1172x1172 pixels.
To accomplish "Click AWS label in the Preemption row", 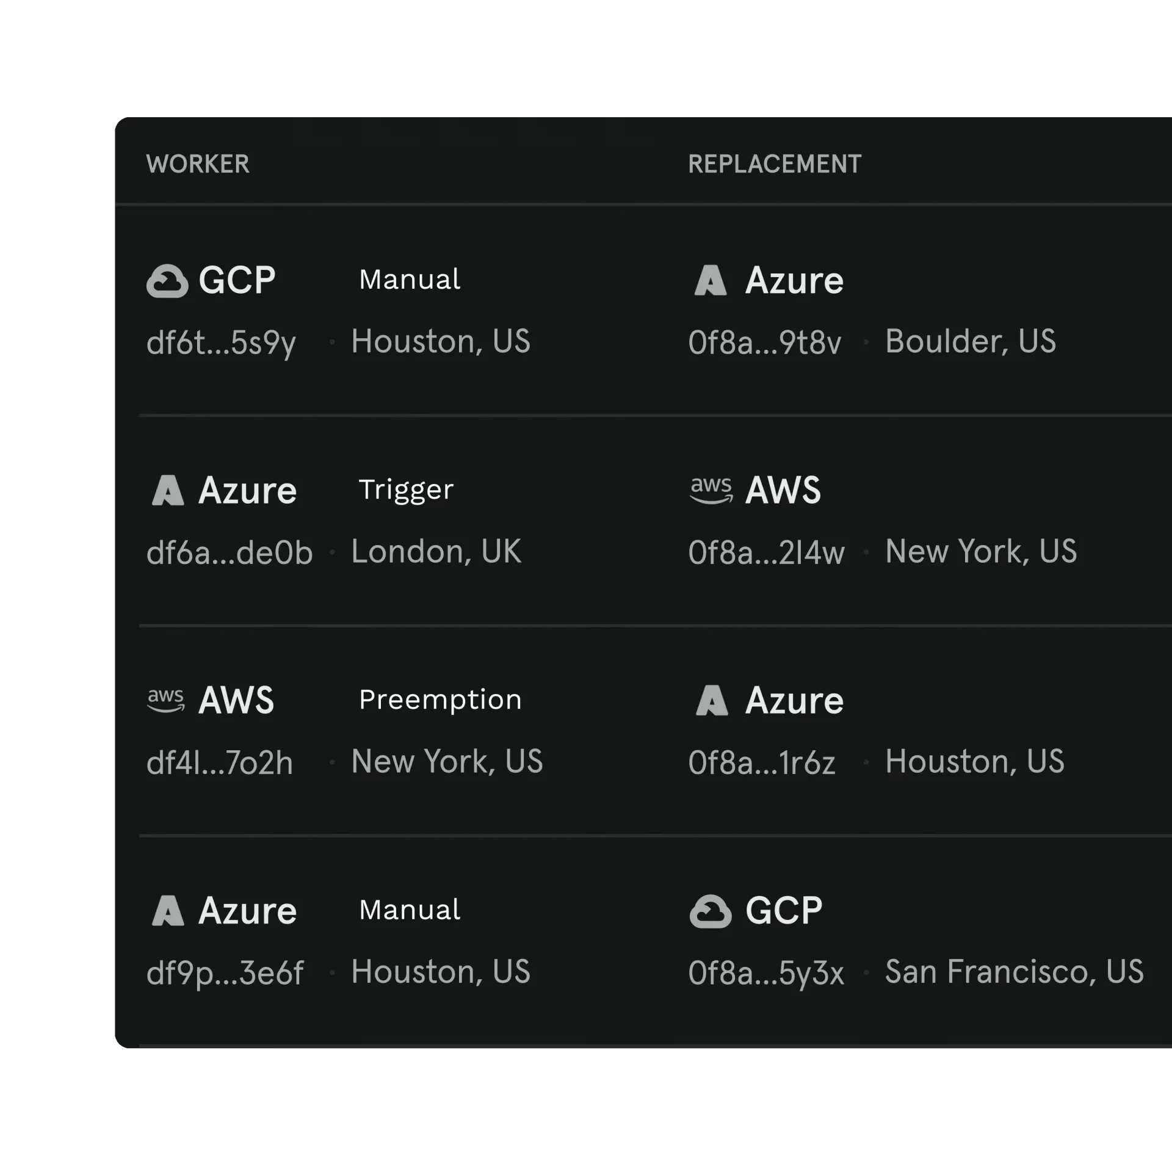I will tap(237, 700).
